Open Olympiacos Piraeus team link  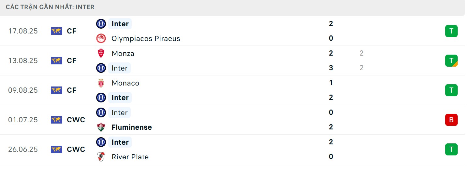click(146, 38)
